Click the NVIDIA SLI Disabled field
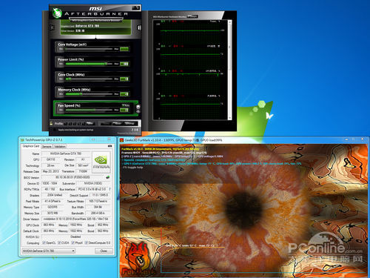This screenshot has height=278, width=370. tap(76, 236)
